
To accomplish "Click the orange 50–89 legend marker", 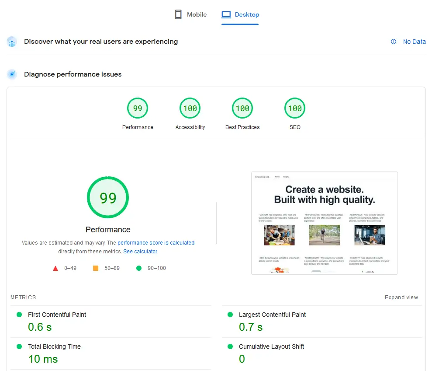I will (96, 268).
